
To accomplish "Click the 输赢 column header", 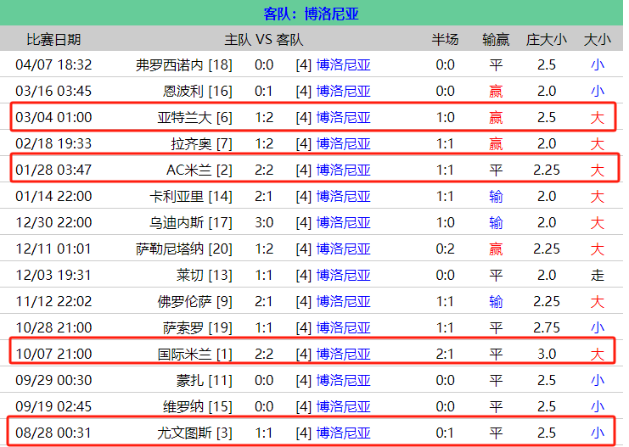I will click(496, 39).
